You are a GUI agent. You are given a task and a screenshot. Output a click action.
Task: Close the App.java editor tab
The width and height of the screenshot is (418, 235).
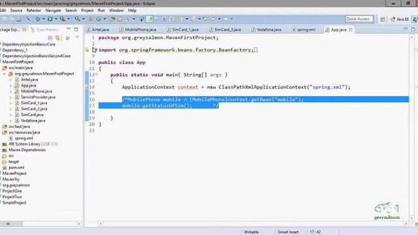tap(351, 29)
